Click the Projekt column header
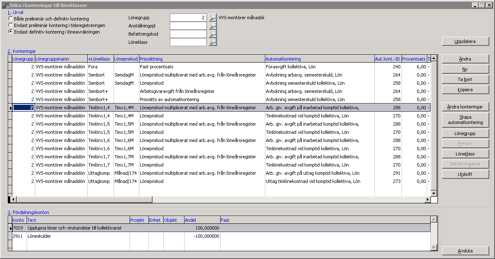Viewport: 495px width, 259px height. click(139, 220)
